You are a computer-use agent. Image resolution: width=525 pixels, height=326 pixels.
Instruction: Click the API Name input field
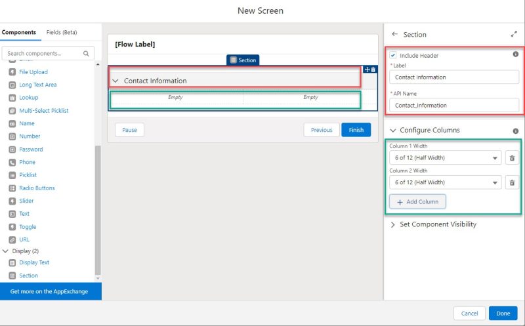click(454, 105)
